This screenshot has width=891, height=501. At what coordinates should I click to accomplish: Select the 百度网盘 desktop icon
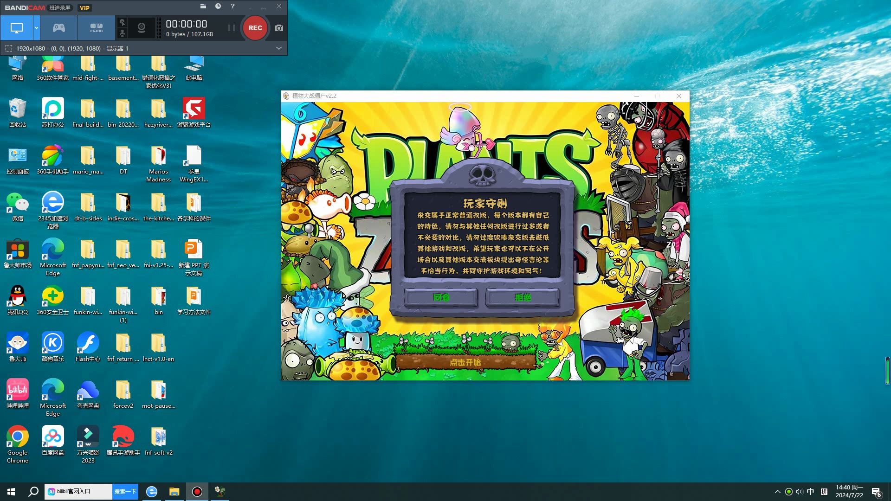[x=53, y=441]
